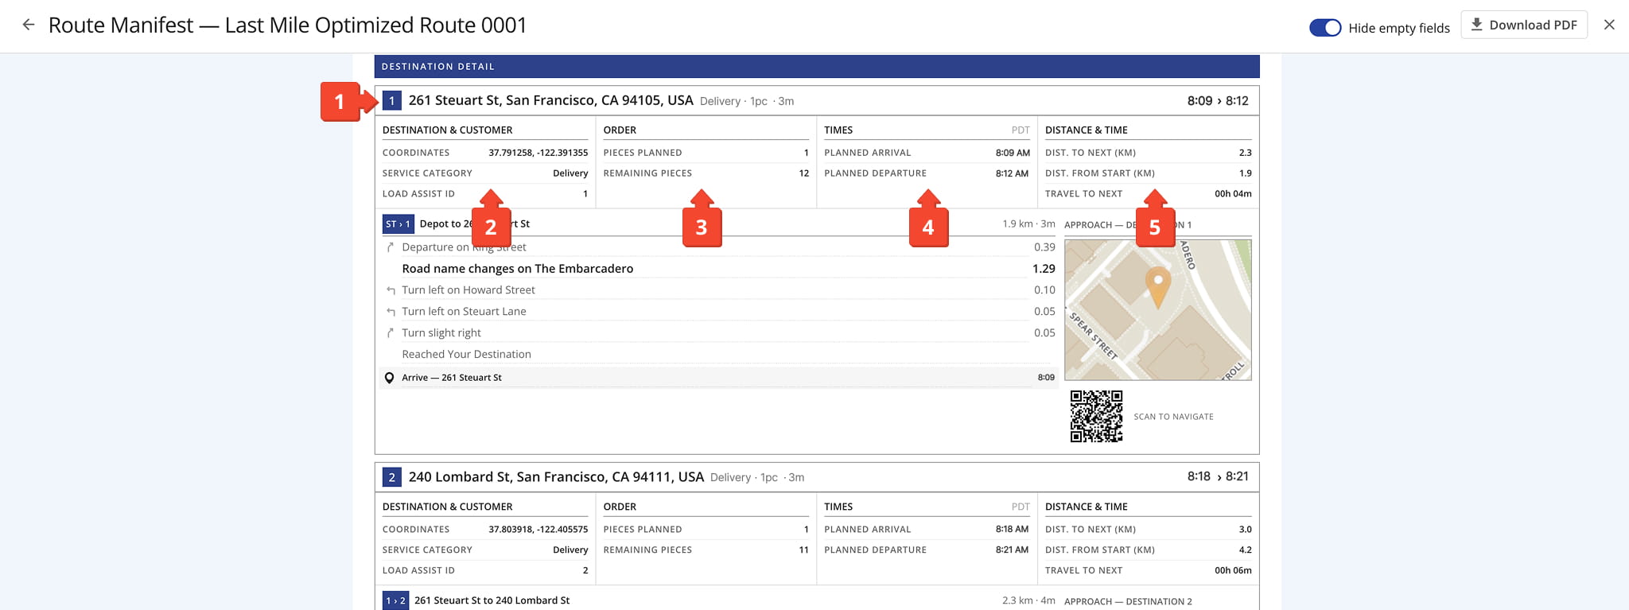Click the 8:09 › 8:12 time range
1629x610 pixels.
click(x=1218, y=101)
